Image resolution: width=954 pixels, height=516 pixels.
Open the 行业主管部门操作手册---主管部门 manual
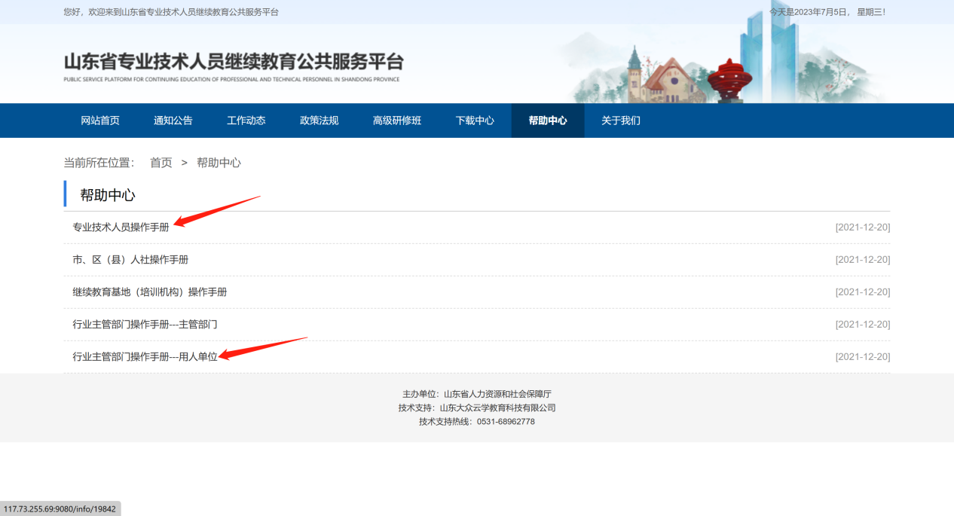click(x=146, y=324)
